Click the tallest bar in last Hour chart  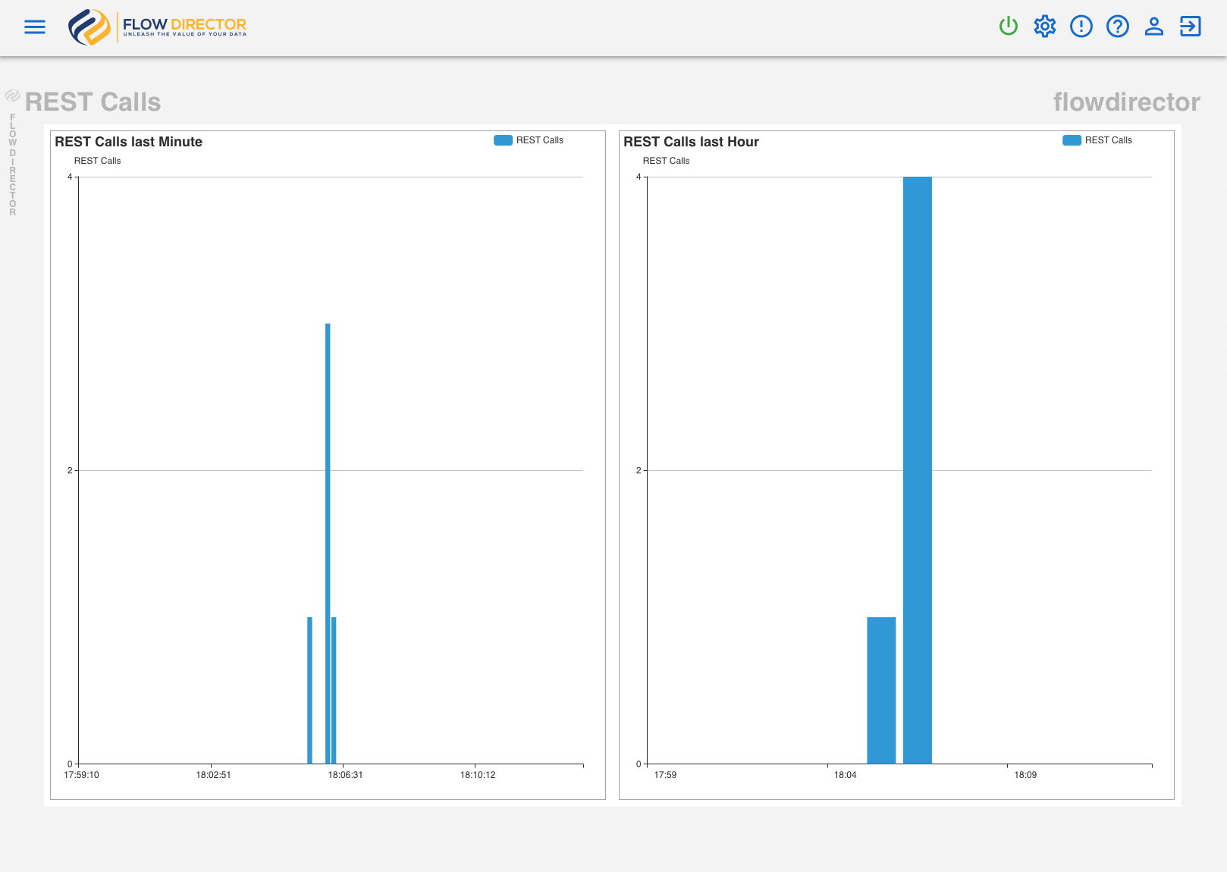click(x=917, y=470)
